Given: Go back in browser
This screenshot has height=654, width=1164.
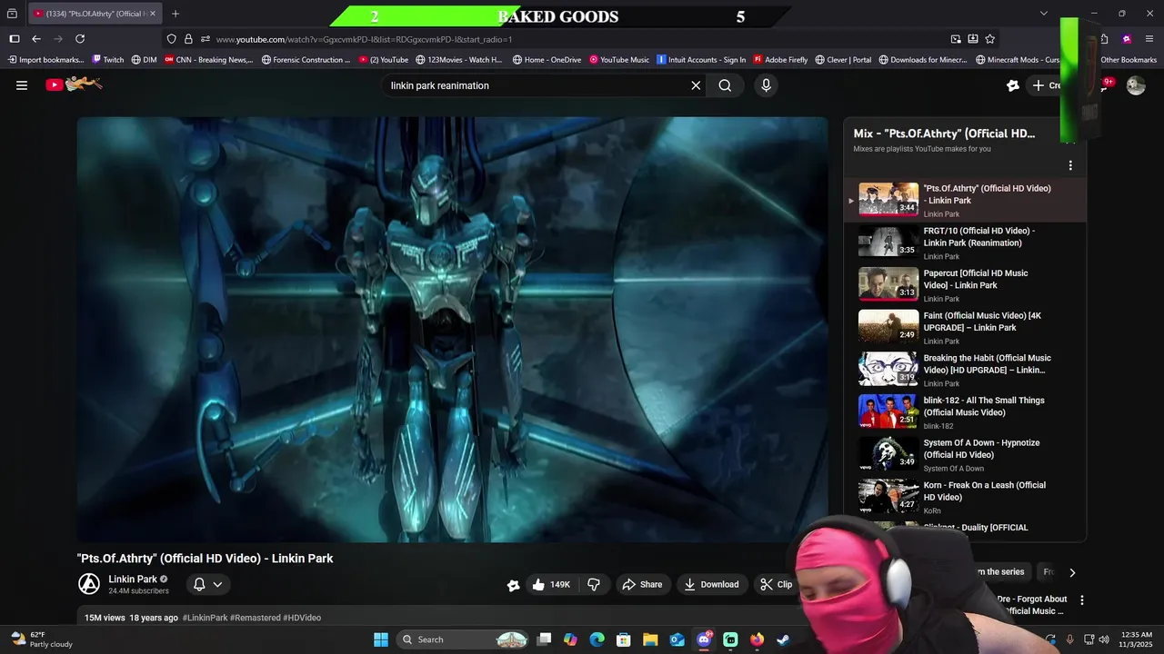Looking at the screenshot, I should coord(36,39).
